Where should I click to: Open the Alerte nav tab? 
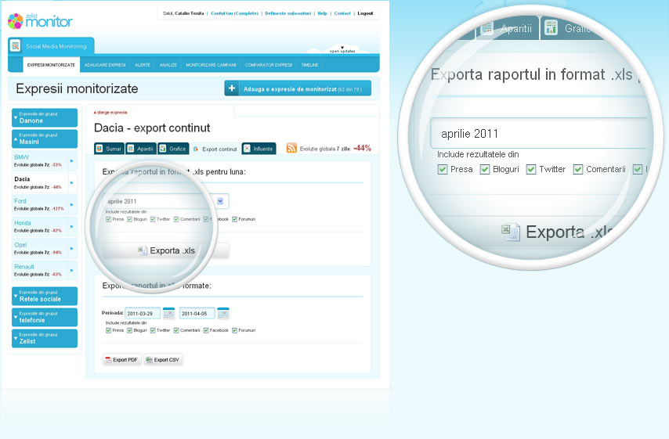143,65
